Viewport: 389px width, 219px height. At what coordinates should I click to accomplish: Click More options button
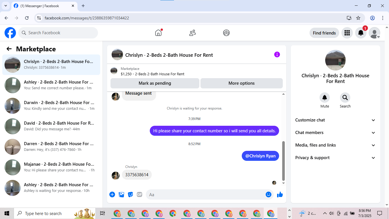click(241, 83)
